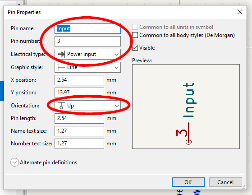Click the Power input arrow icon
Viewport: 252px width, 195px height.
coord(61,54)
